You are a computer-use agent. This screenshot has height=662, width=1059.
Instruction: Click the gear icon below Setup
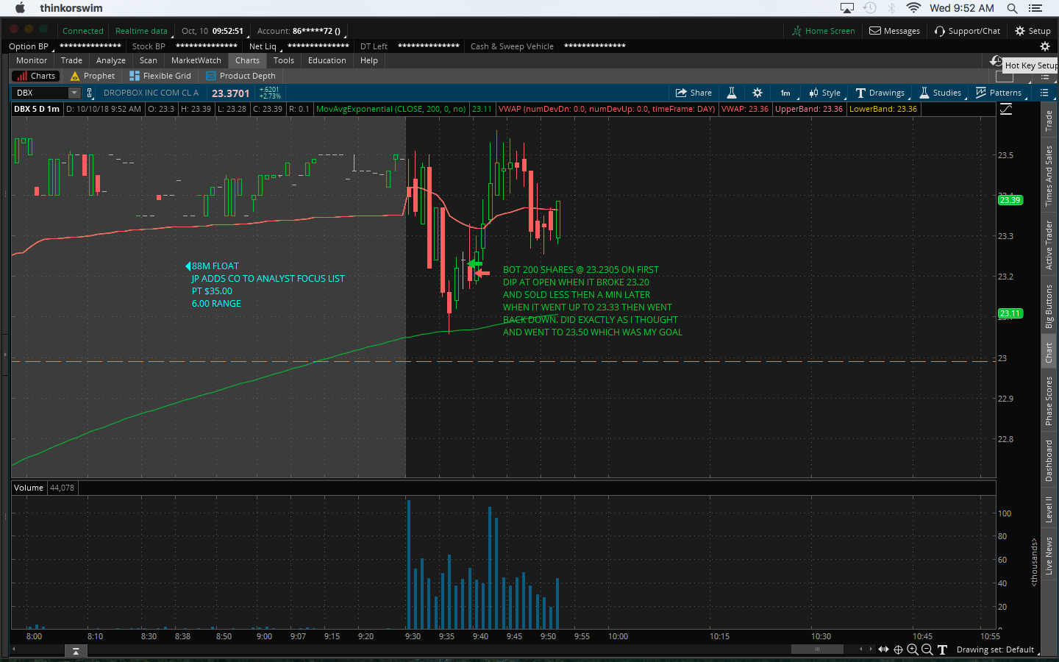pos(1044,46)
